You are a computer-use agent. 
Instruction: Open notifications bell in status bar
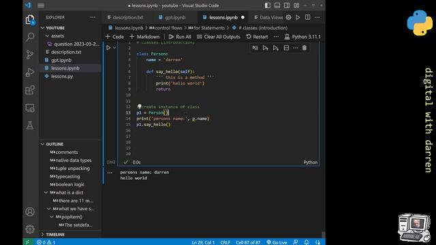coord(306,242)
